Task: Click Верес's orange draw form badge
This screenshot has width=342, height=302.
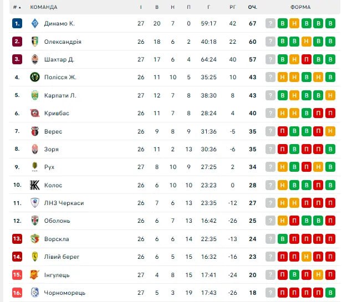Action: [x=330, y=131]
